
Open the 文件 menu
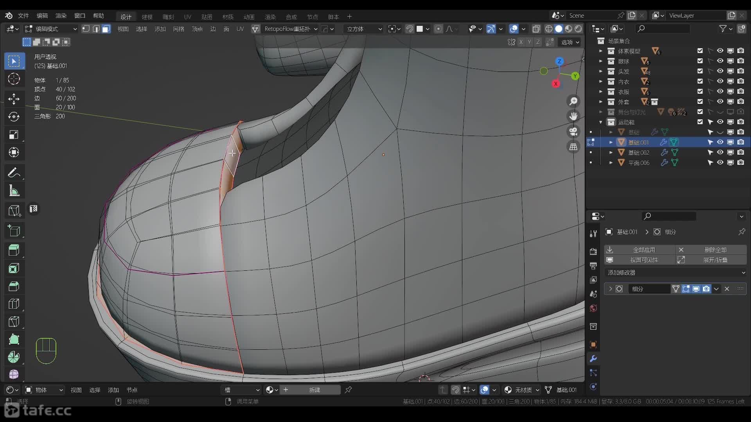click(23, 16)
